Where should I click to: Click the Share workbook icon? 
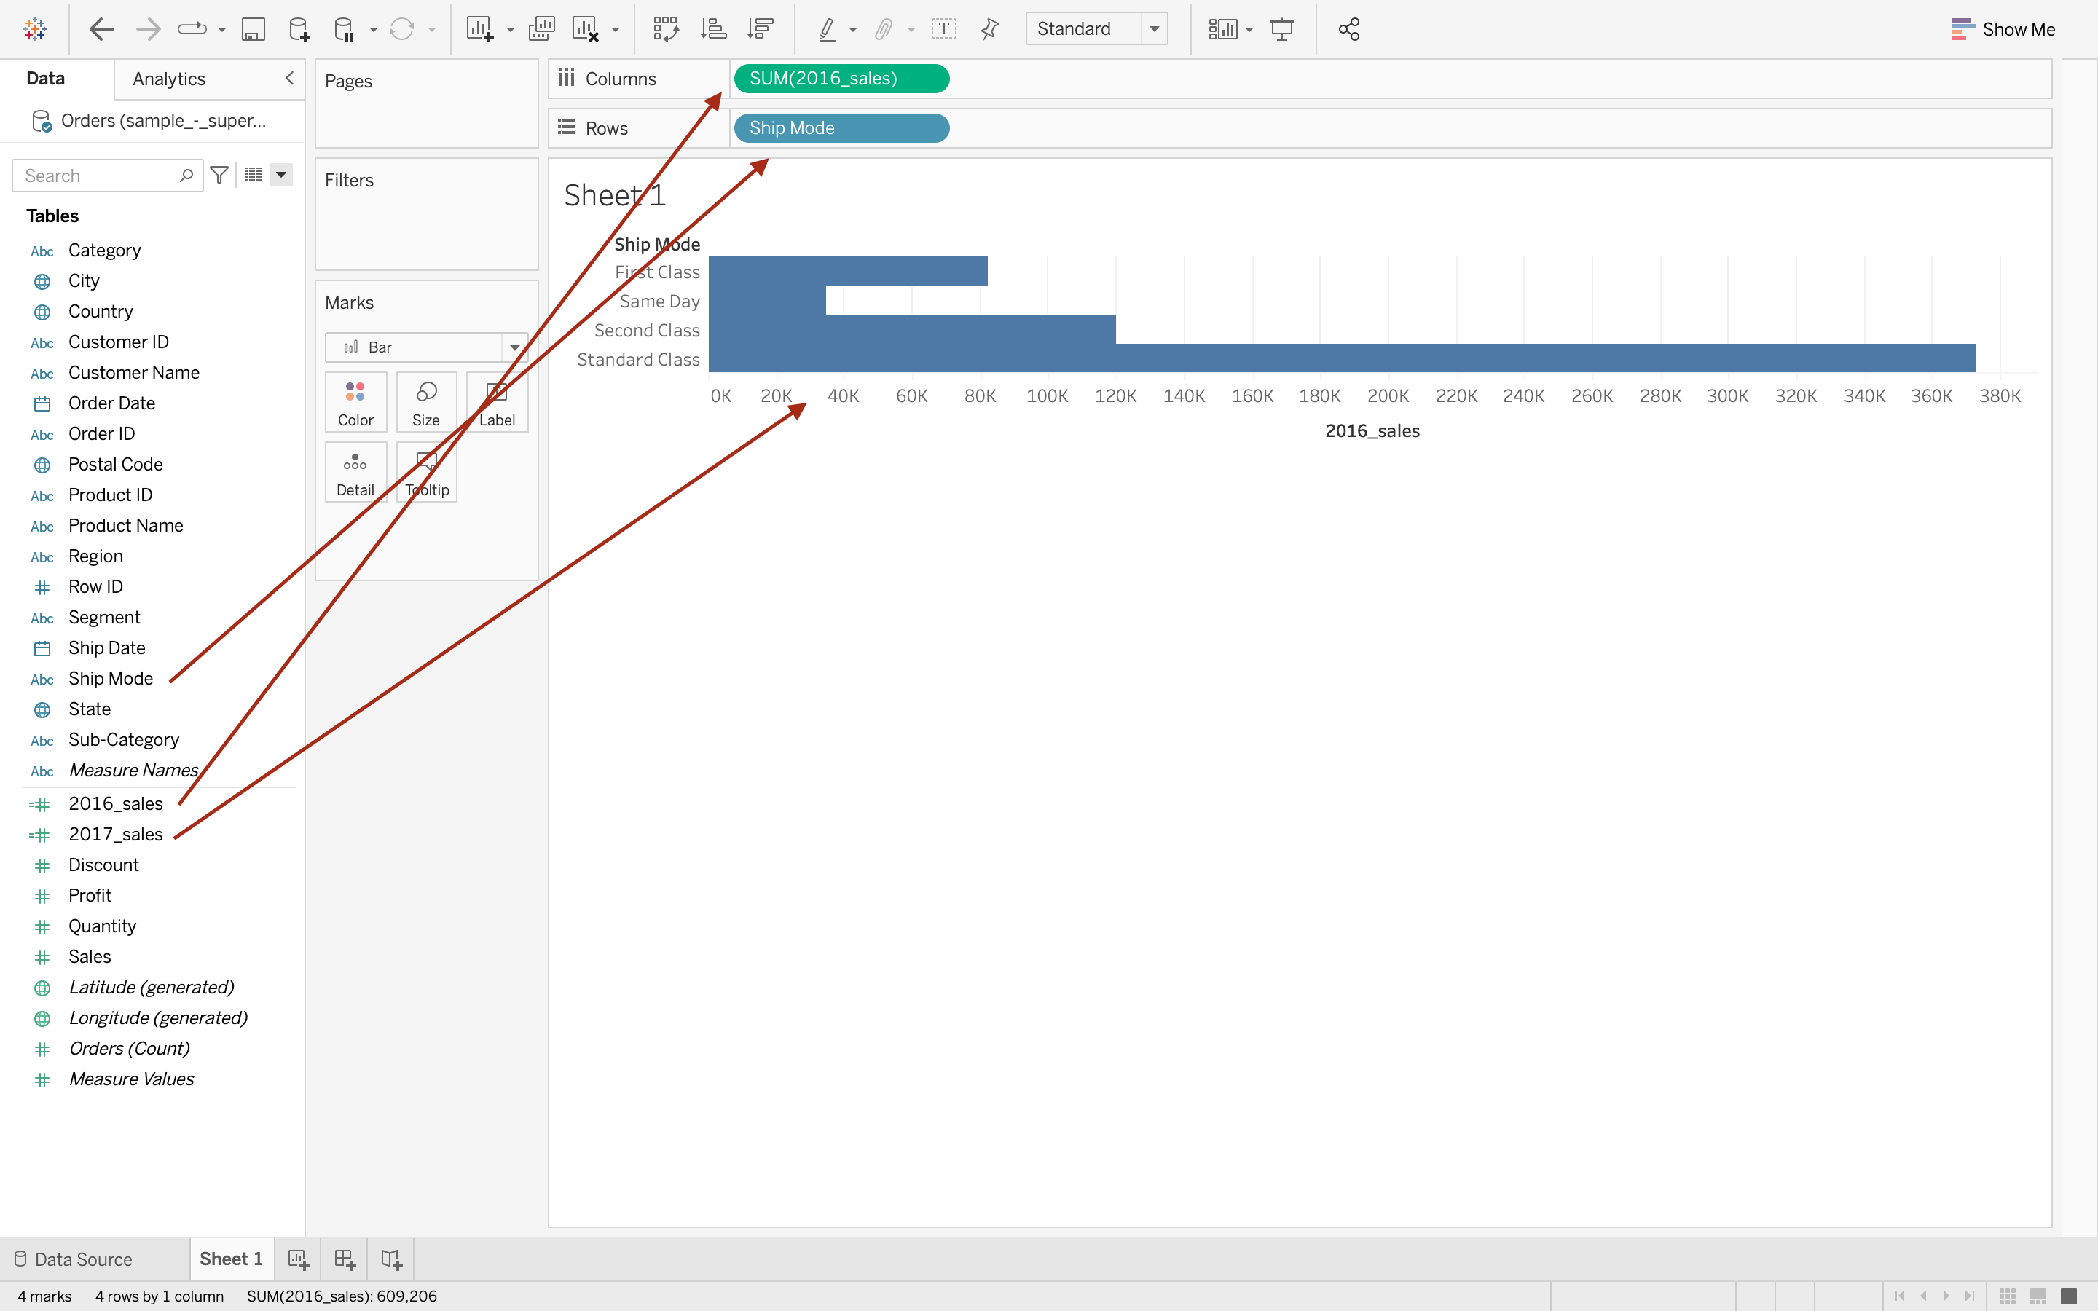click(x=1348, y=29)
